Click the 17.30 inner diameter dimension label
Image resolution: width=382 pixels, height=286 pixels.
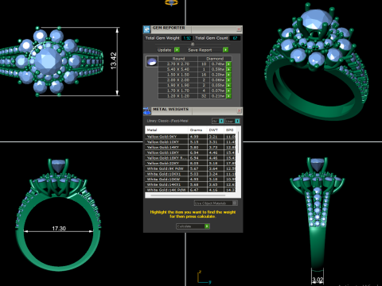tap(59, 228)
